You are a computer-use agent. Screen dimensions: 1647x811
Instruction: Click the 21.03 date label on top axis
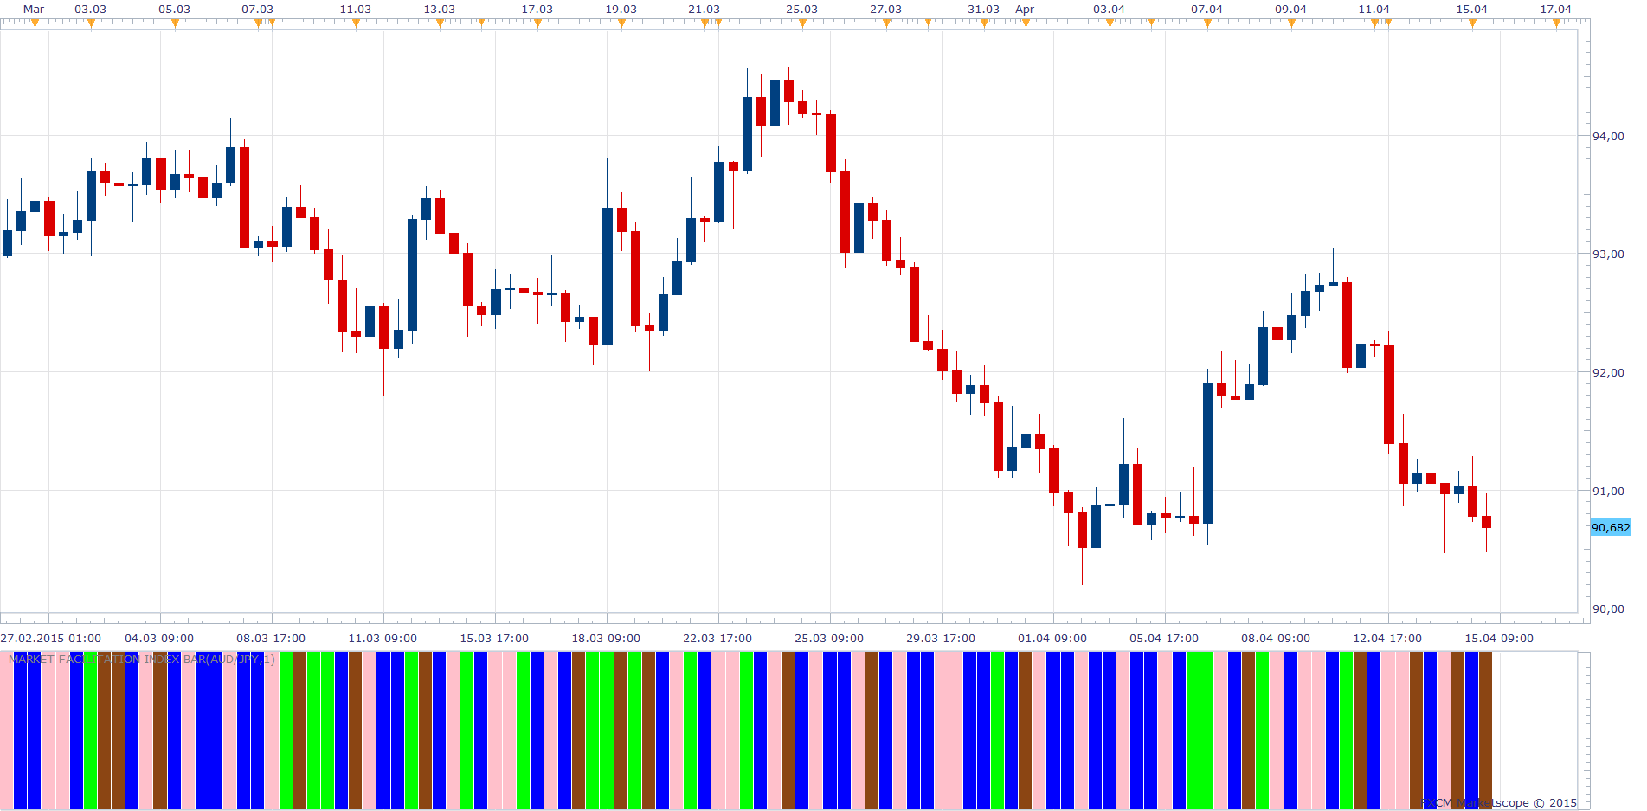tap(704, 9)
